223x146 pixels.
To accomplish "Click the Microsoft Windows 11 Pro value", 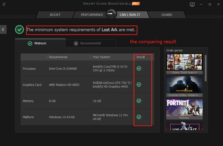I will [111, 117].
